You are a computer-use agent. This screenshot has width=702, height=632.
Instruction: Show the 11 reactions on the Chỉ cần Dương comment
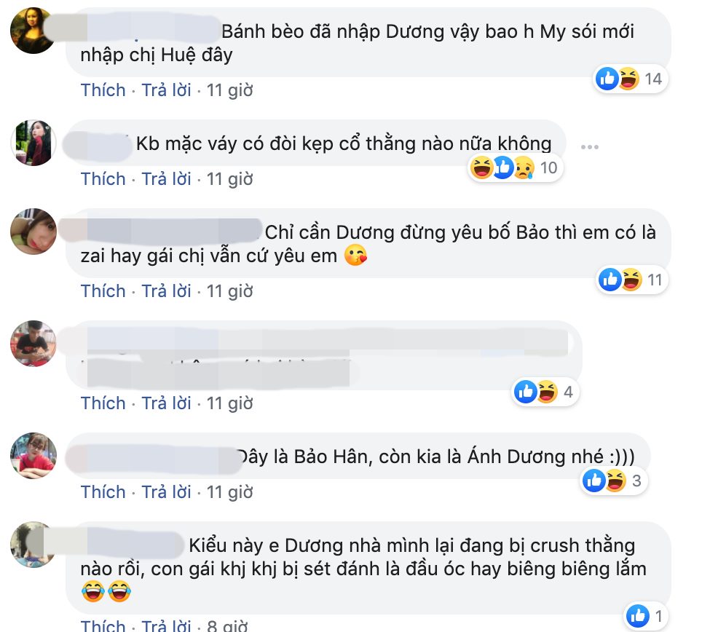(631, 280)
